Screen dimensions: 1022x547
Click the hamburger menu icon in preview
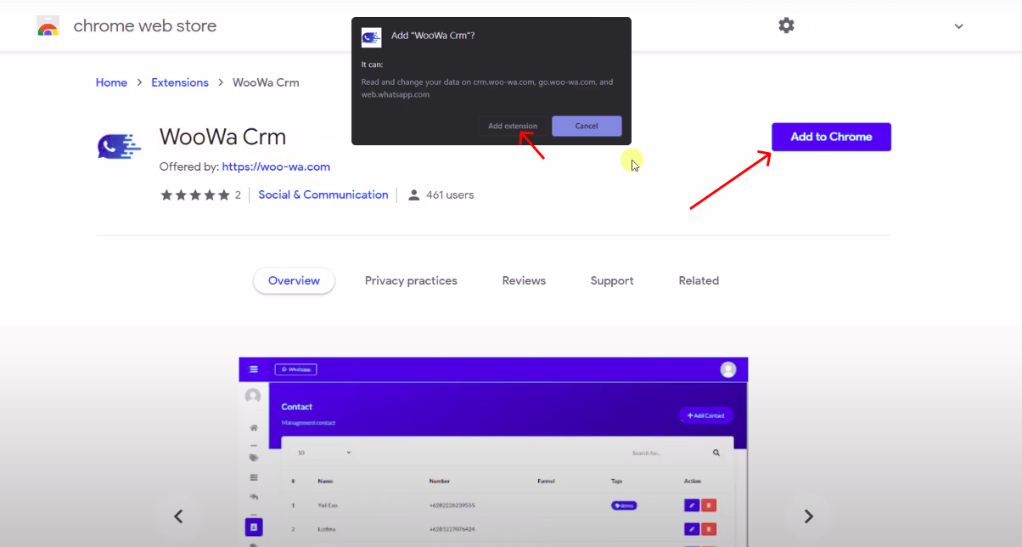pyautogui.click(x=253, y=369)
